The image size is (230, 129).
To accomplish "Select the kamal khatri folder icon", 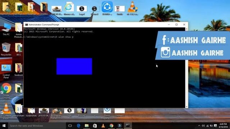I will tap(19, 110).
